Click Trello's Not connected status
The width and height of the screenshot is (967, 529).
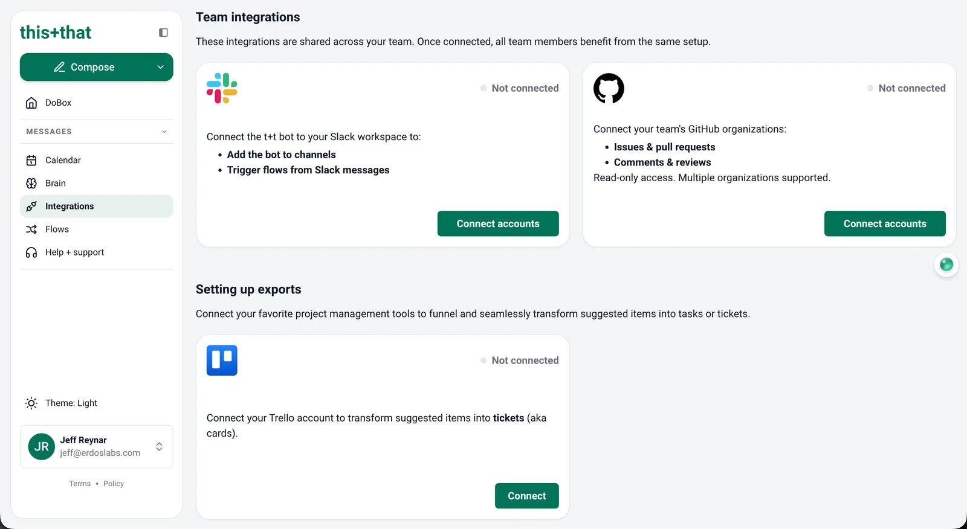pyautogui.click(x=520, y=361)
